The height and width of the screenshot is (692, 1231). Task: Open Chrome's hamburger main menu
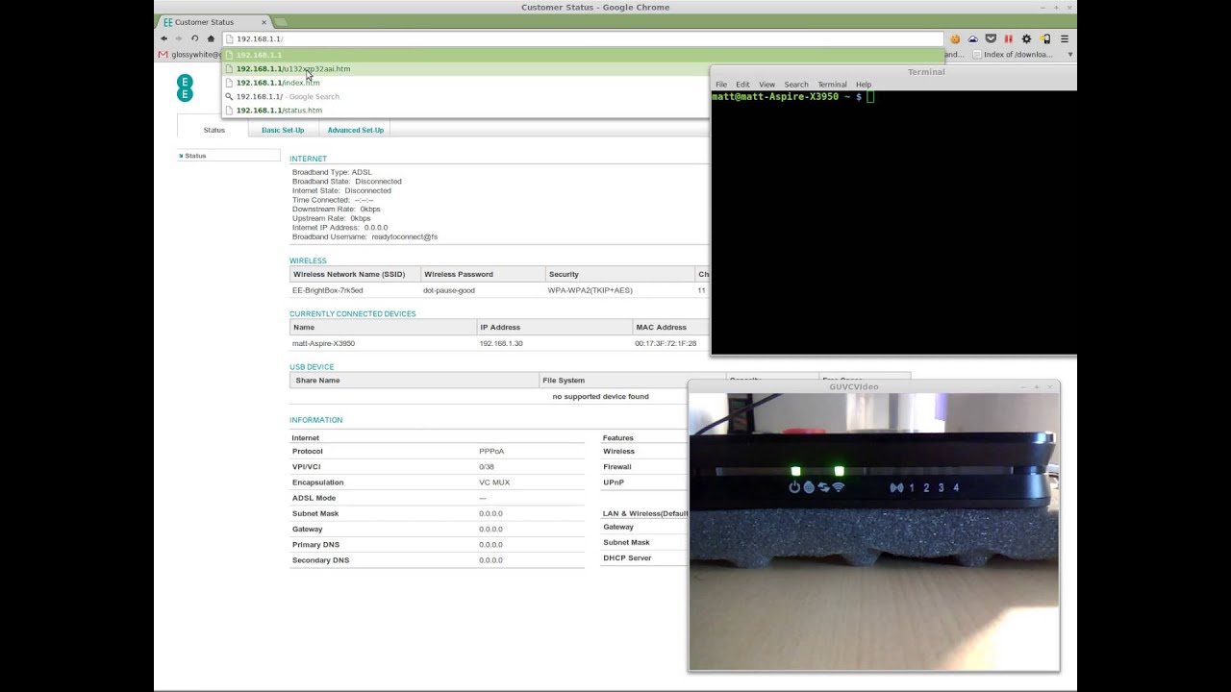pos(1064,39)
